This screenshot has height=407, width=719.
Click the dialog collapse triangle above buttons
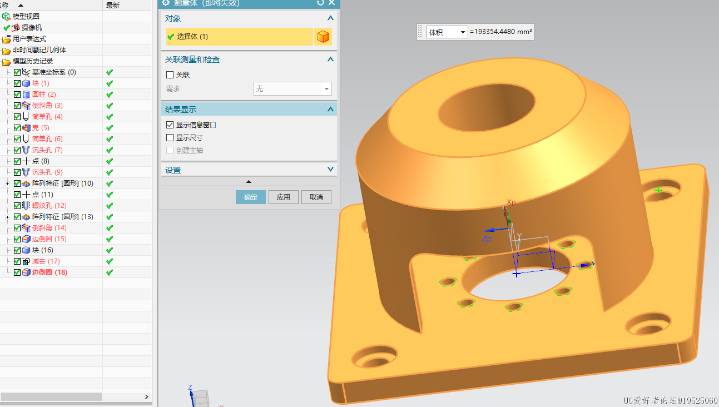[249, 182]
